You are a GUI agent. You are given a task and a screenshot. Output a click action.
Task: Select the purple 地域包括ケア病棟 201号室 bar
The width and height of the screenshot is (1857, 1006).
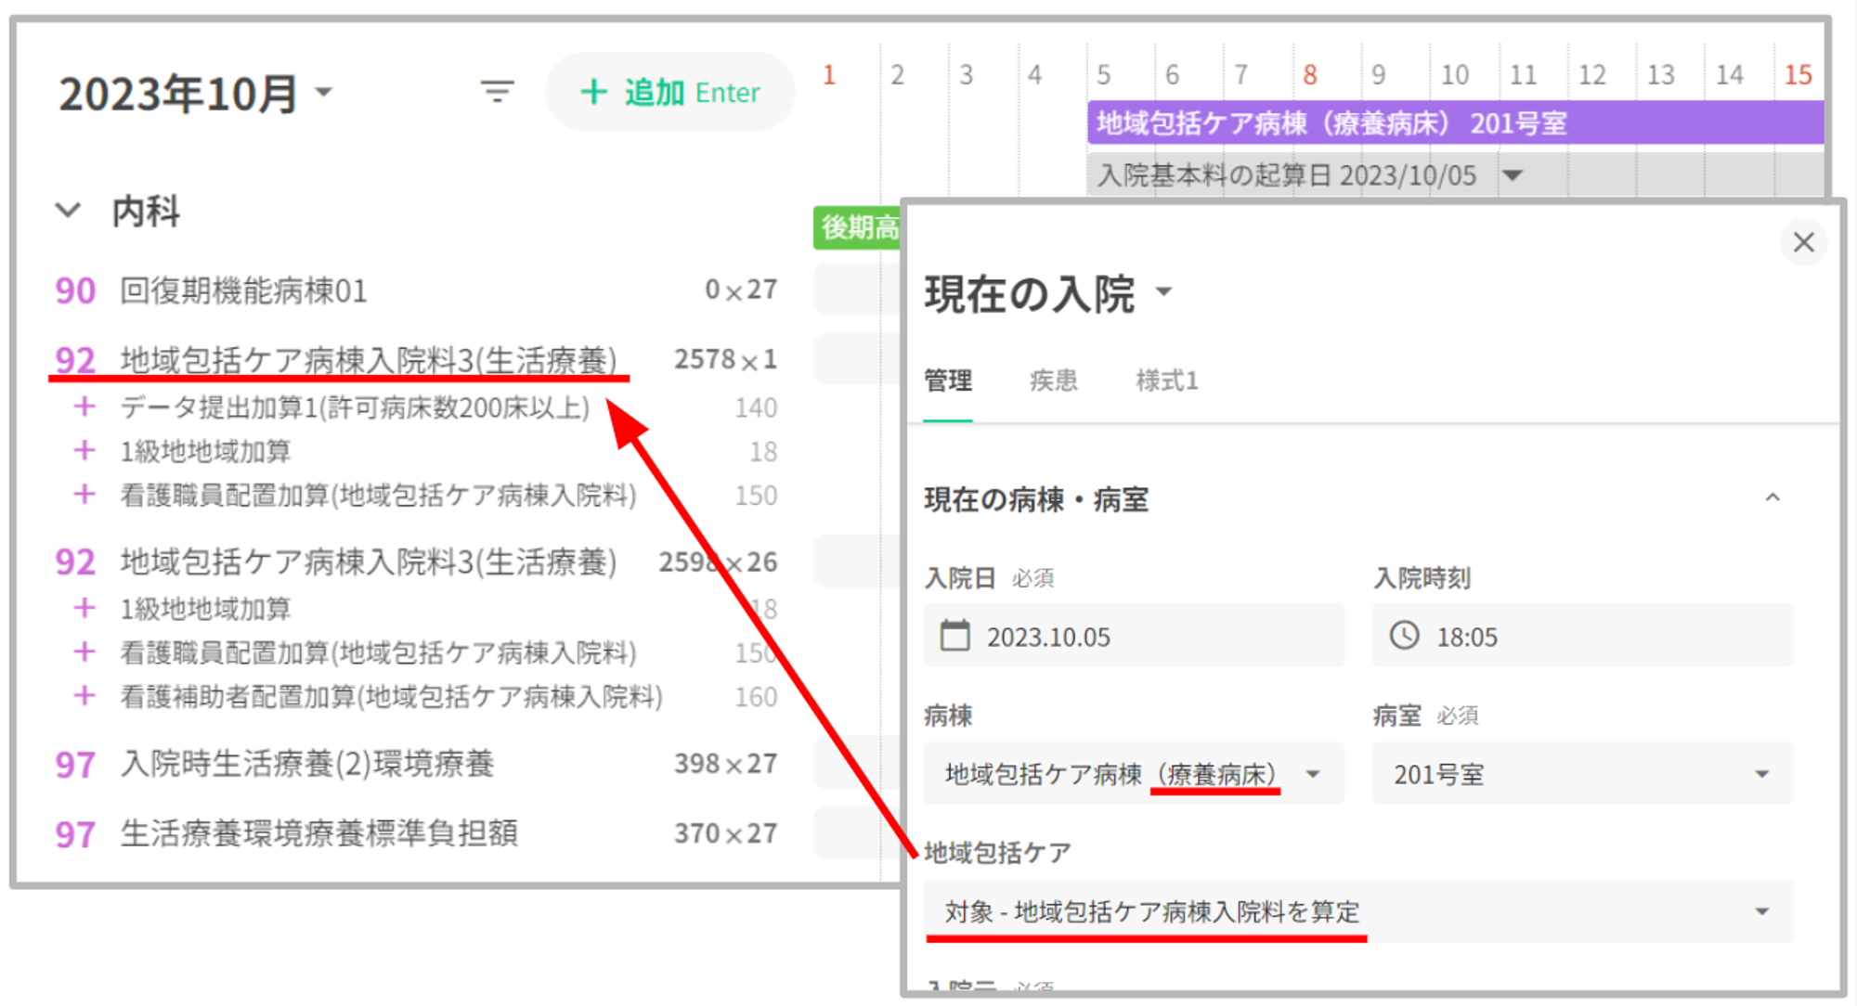[1454, 123]
